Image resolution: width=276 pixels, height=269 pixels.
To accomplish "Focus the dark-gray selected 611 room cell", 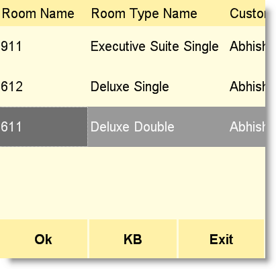I will pyautogui.click(x=44, y=127).
